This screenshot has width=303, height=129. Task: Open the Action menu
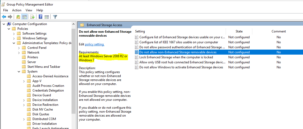(17, 10)
